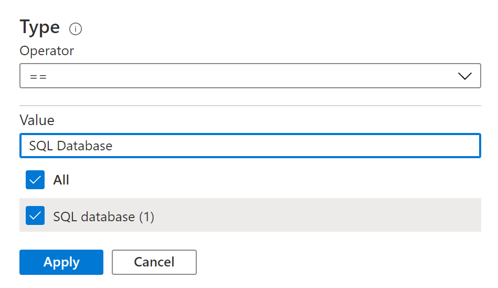Image resolution: width=498 pixels, height=288 pixels.
Task: Click the Value field label
Action: point(37,120)
